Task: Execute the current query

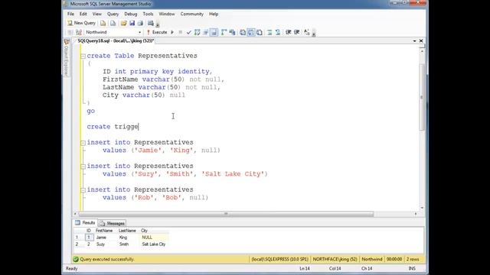Action: point(157,32)
